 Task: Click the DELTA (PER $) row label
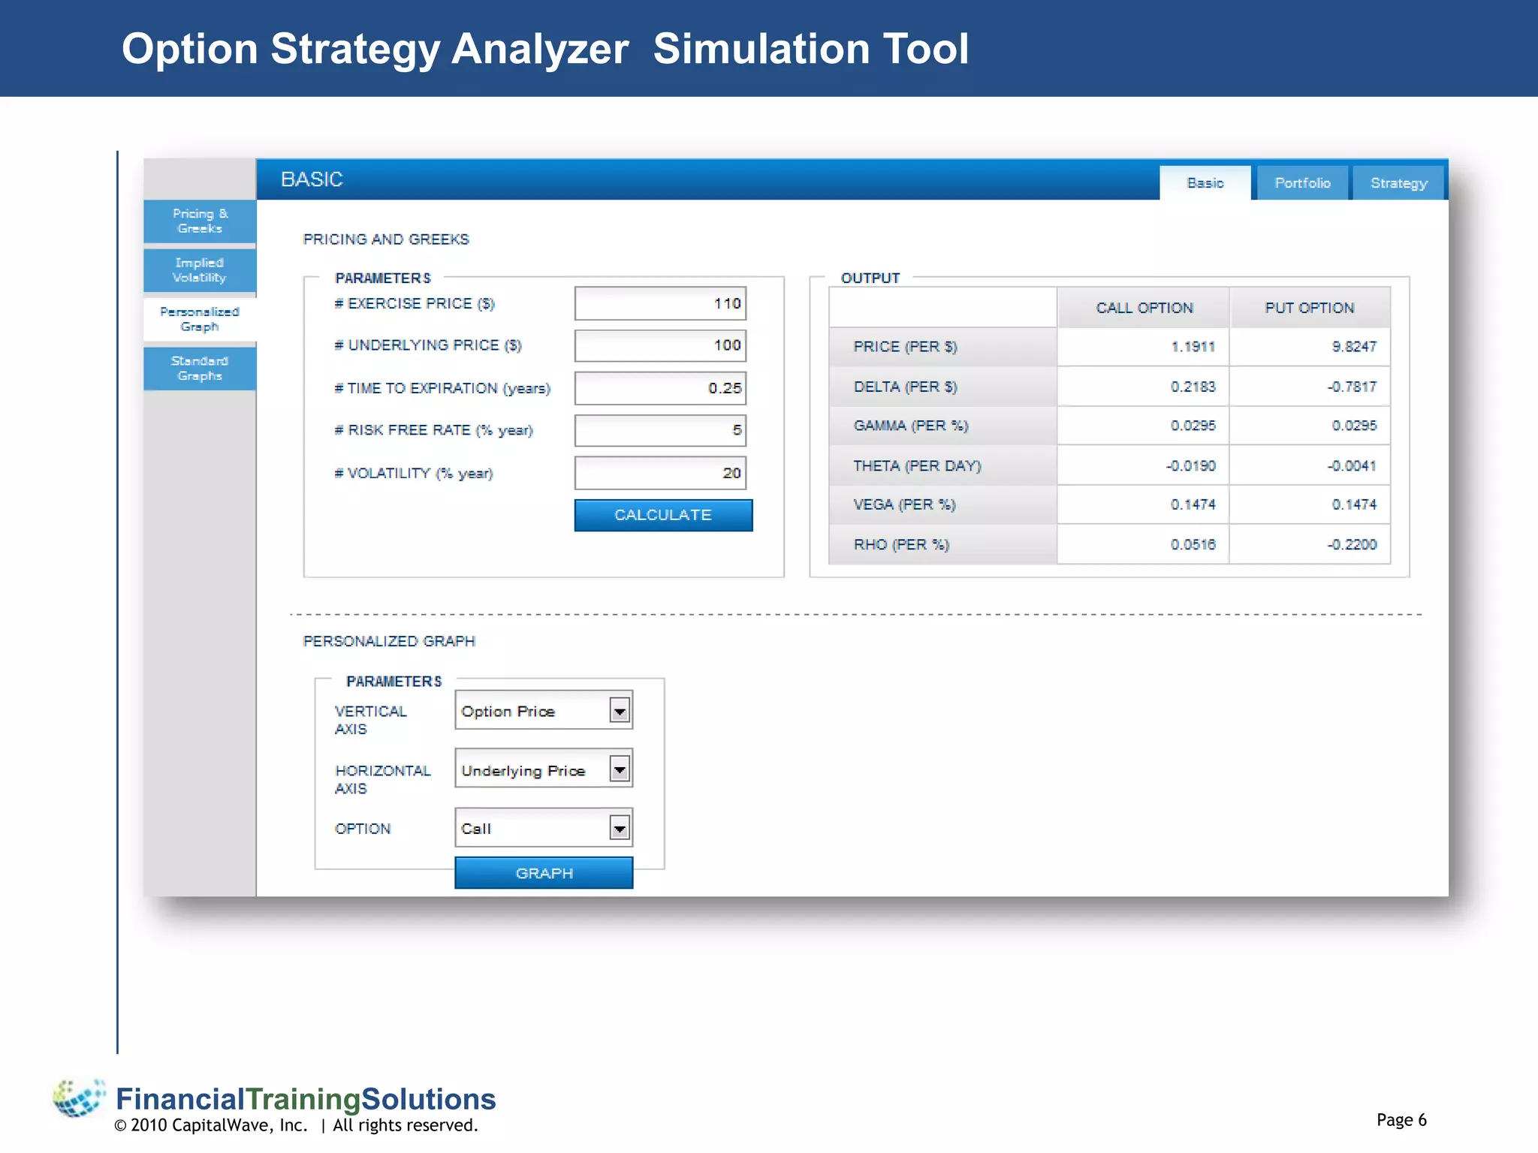tap(905, 387)
